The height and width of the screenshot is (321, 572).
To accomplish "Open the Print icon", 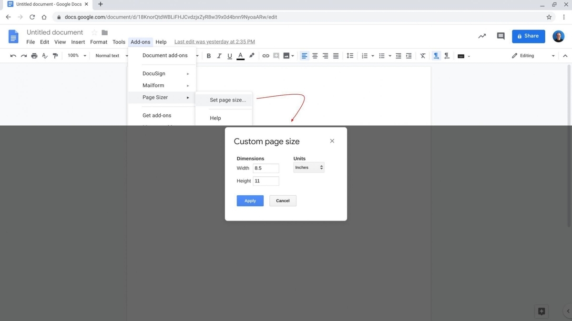I will pyautogui.click(x=34, y=56).
